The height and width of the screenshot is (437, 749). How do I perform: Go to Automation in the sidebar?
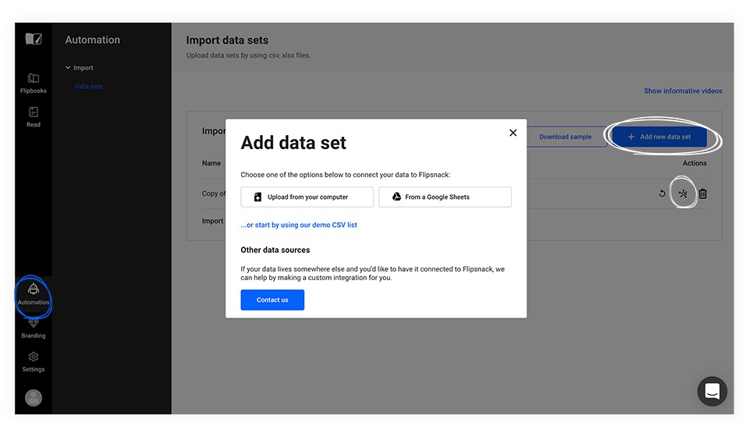pyautogui.click(x=34, y=294)
